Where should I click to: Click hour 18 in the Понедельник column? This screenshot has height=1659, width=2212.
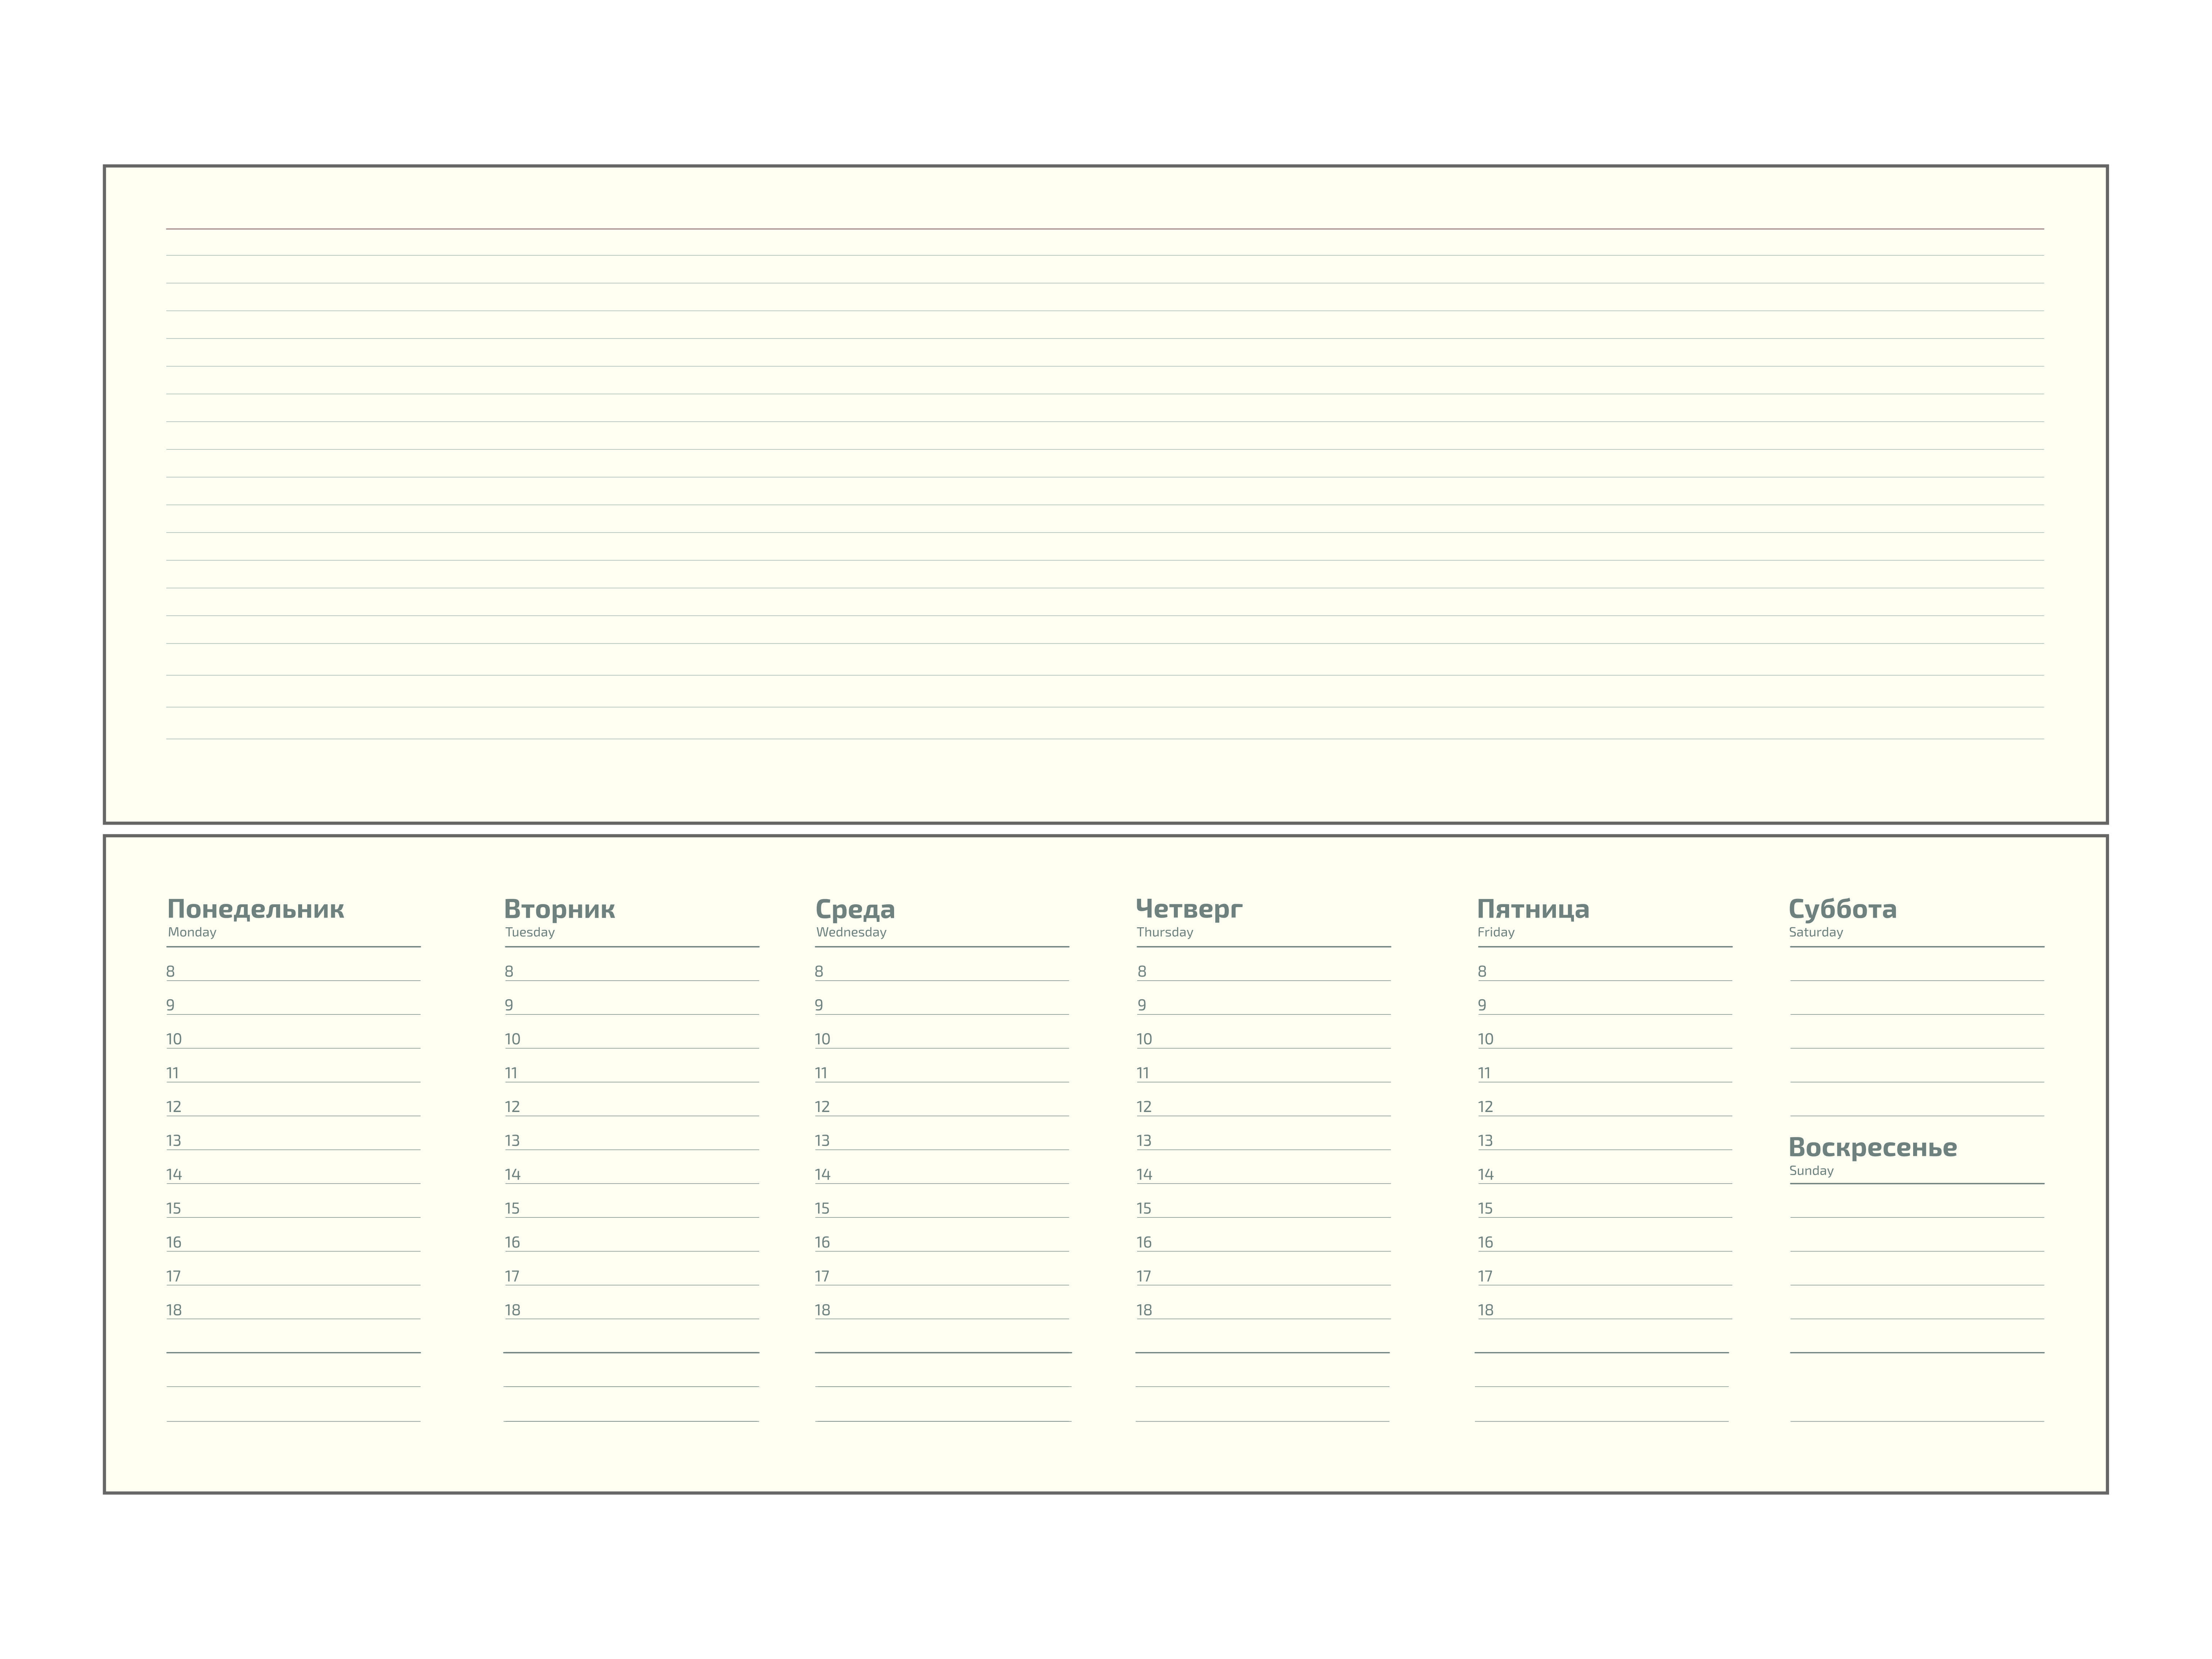[x=174, y=1310]
